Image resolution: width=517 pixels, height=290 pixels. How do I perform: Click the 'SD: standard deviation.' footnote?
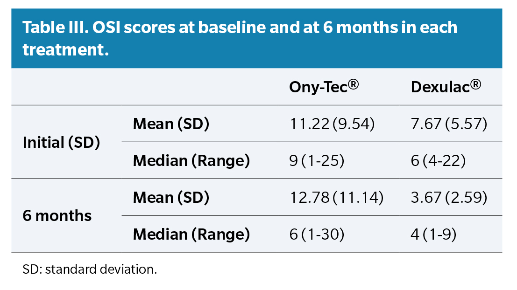coord(90,270)
